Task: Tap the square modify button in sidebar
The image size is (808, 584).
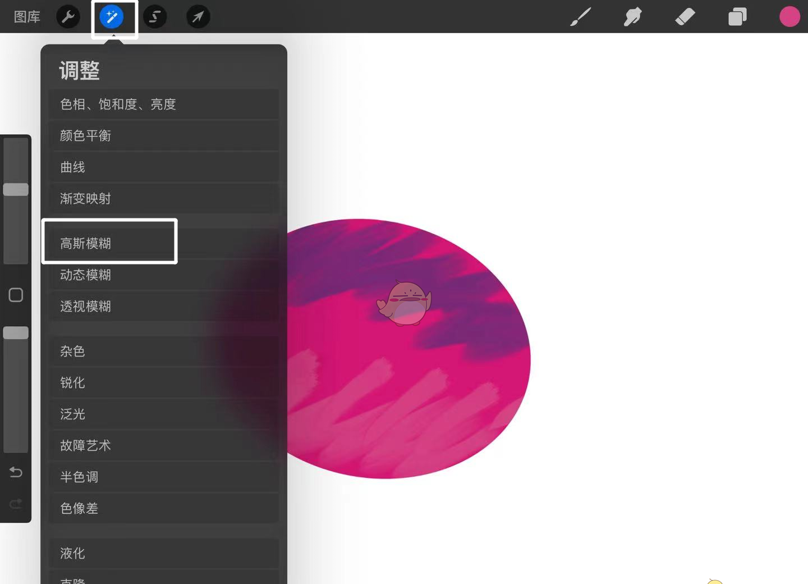Action: [16, 295]
